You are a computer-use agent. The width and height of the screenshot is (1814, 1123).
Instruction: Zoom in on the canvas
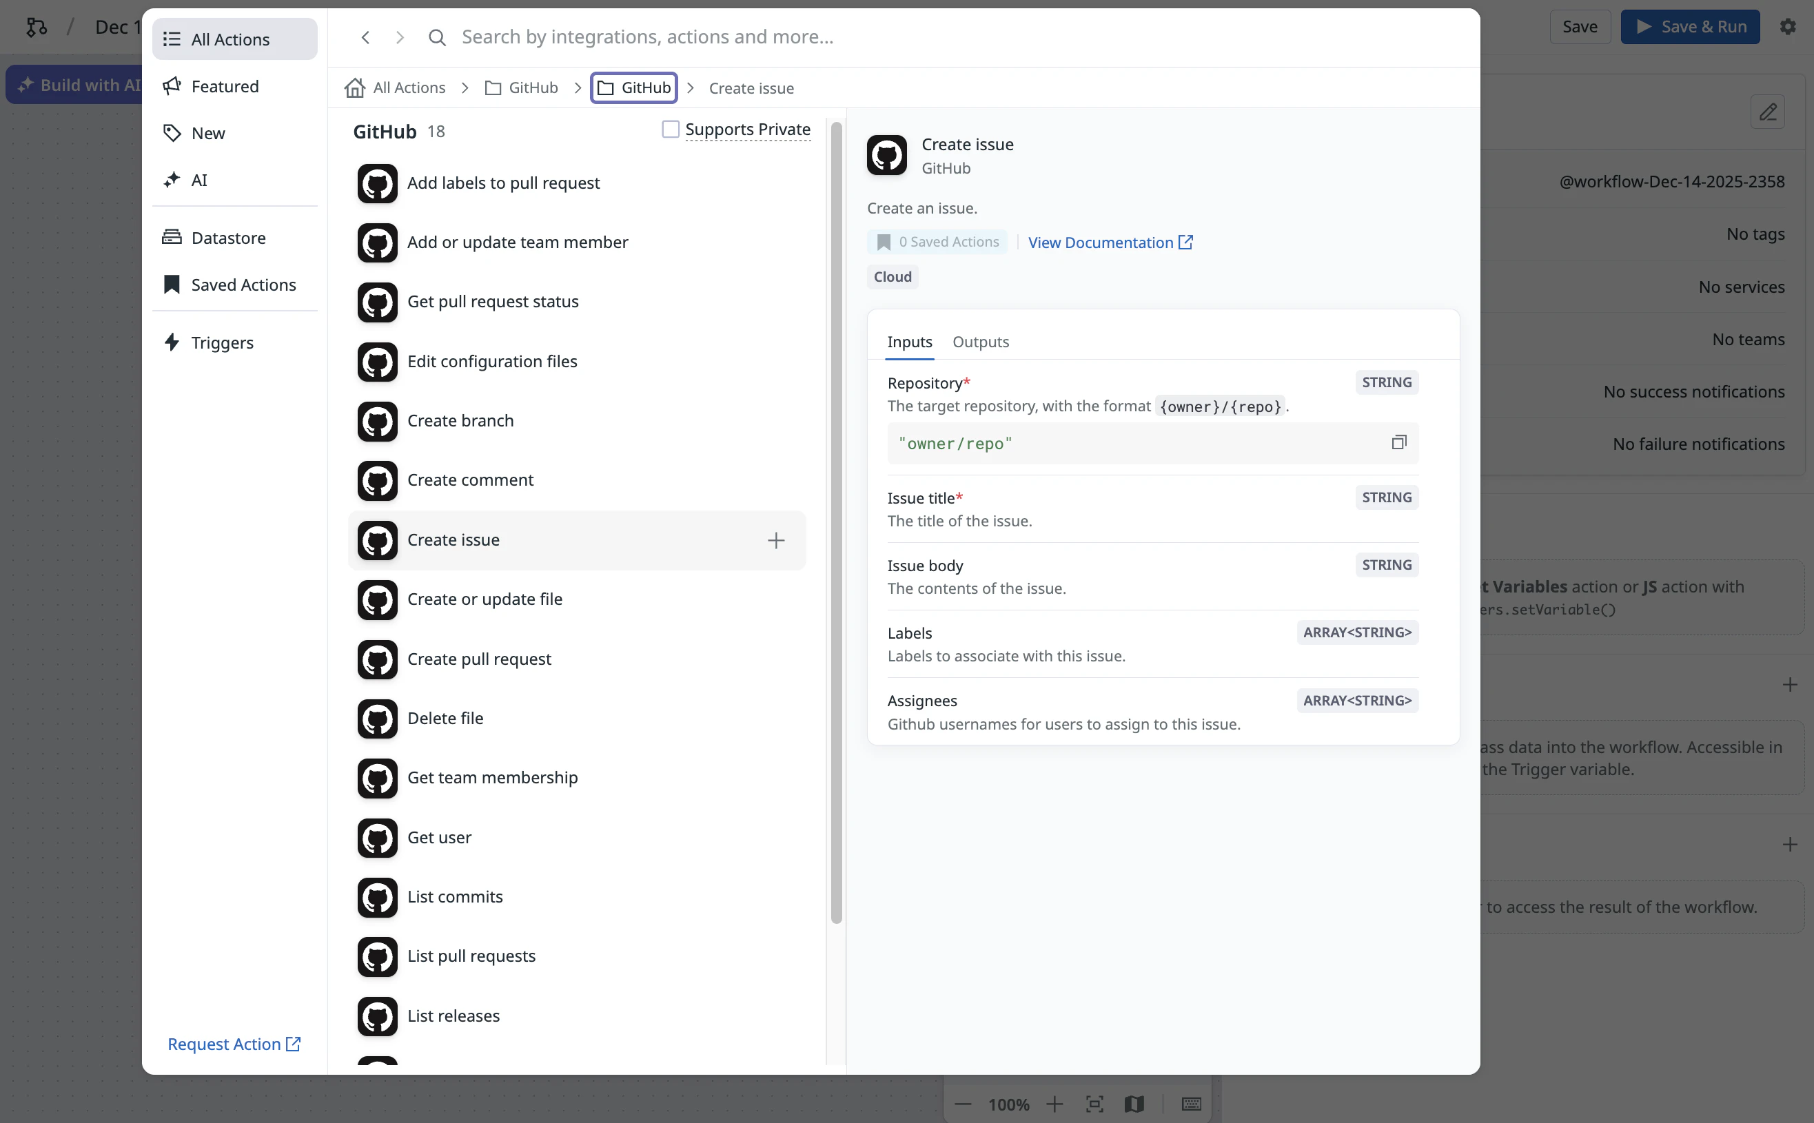(x=1054, y=1104)
